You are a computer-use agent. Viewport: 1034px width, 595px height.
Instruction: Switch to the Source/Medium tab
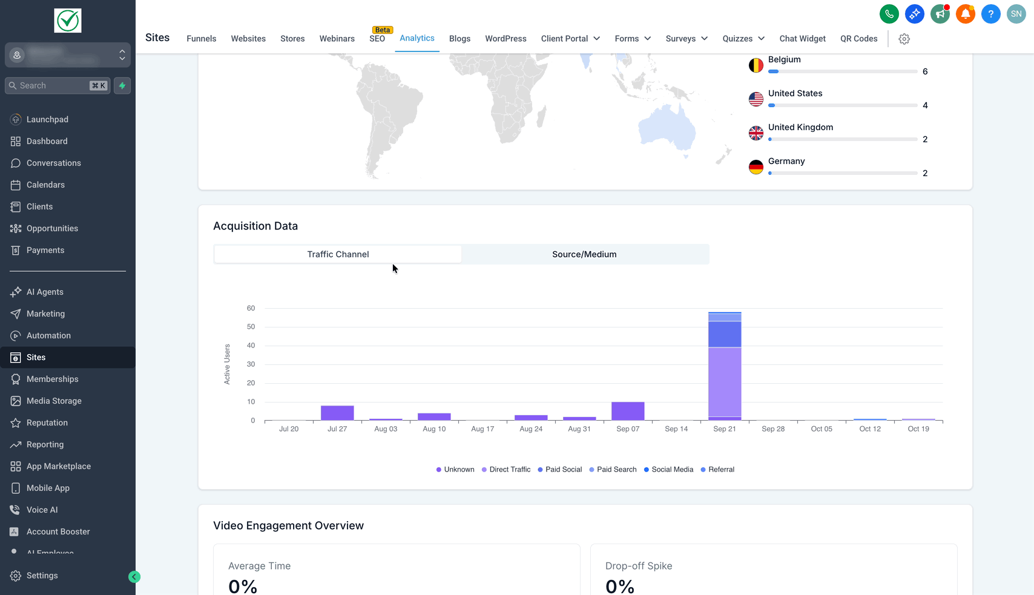[x=584, y=254]
